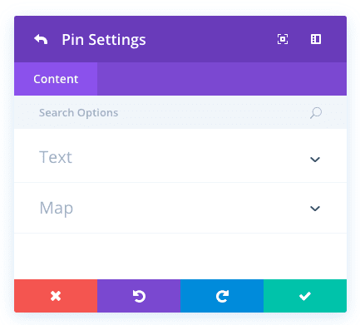Click the Pin Settings title text
Image resolution: width=360 pixels, height=325 pixels.
[104, 40]
